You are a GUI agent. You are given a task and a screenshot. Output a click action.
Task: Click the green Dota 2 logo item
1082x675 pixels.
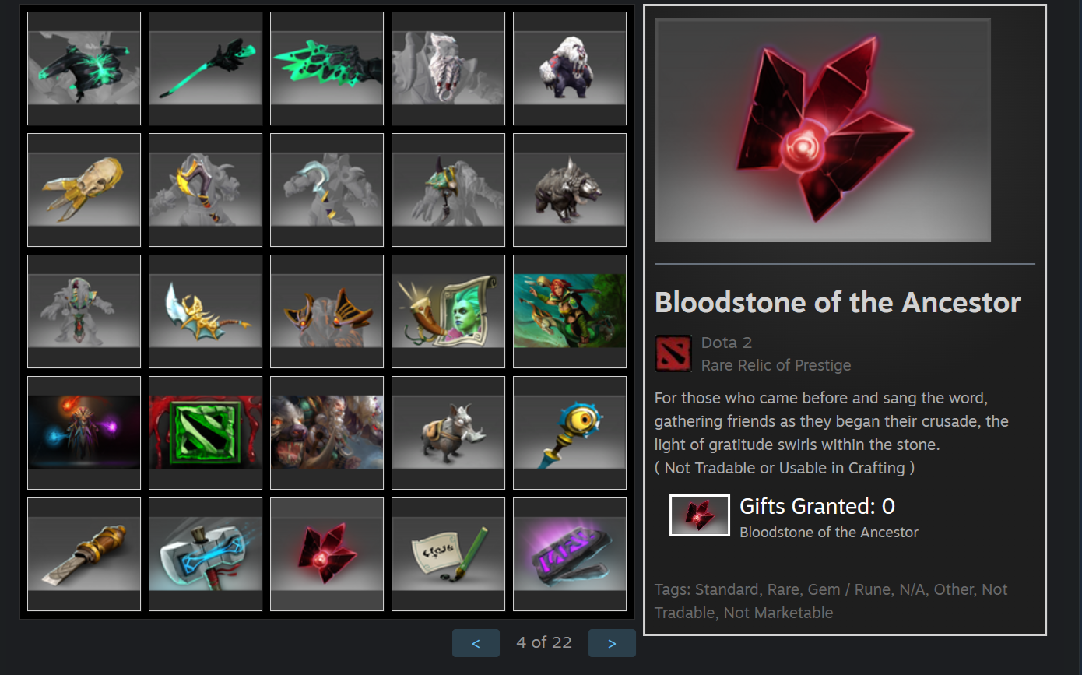[206, 433]
